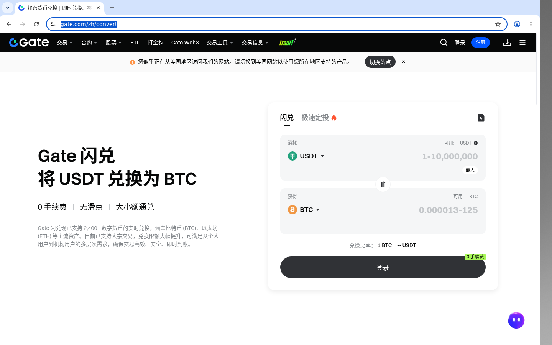
Task: Open conversion history clock icon
Action: (x=481, y=118)
